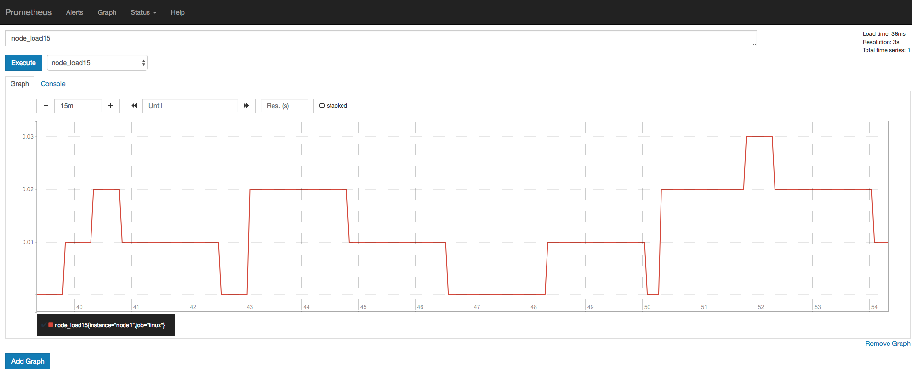Click the red legend color swatch

[51, 325]
